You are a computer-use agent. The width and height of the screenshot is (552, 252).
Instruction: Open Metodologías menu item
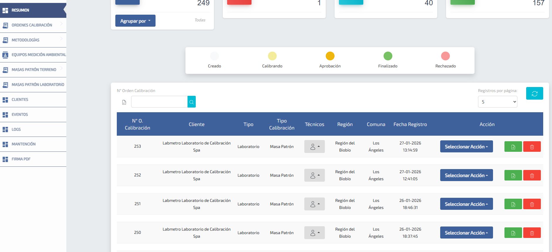(33, 40)
